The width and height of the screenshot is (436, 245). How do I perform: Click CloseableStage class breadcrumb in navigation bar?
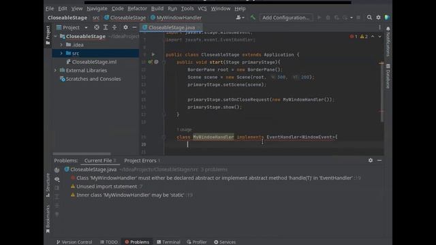[x=125, y=18]
